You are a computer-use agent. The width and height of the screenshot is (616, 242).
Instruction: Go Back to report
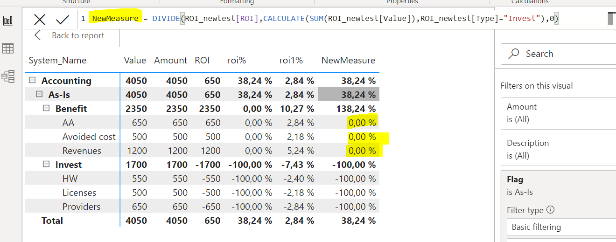coord(78,35)
